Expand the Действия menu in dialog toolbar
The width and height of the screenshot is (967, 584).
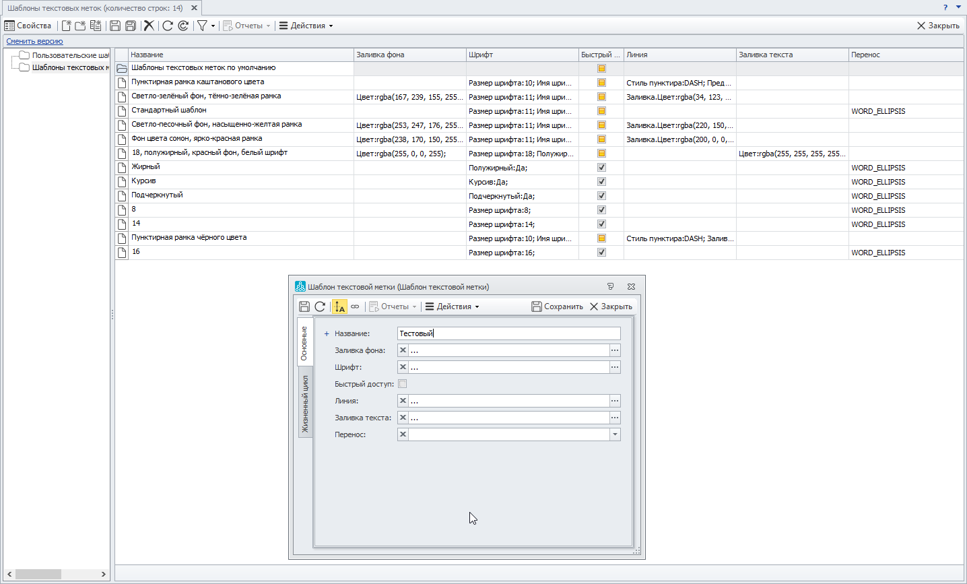click(453, 306)
